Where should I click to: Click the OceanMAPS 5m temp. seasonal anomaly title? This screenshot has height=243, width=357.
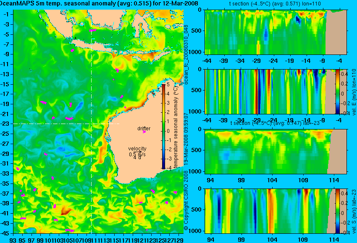click(x=99, y=3)
